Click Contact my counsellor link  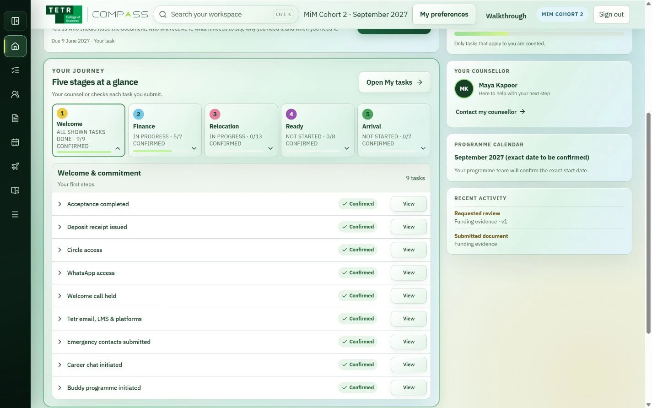point(490,112)
